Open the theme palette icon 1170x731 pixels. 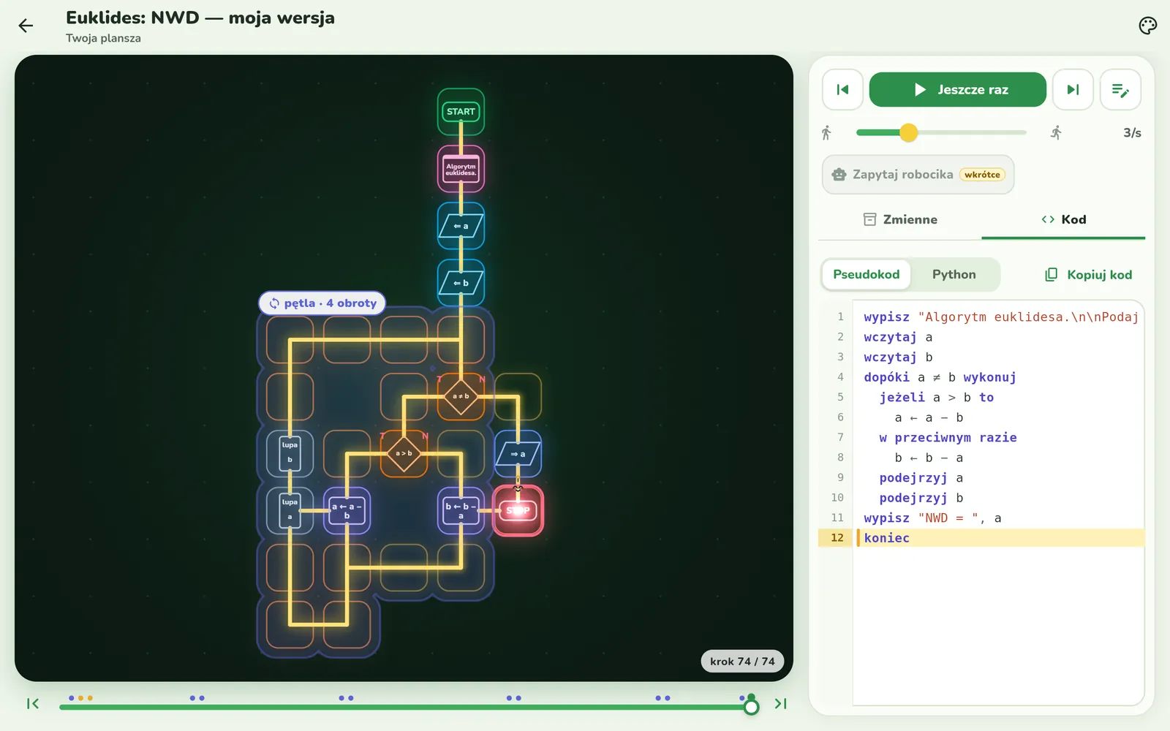(1147, 26)
